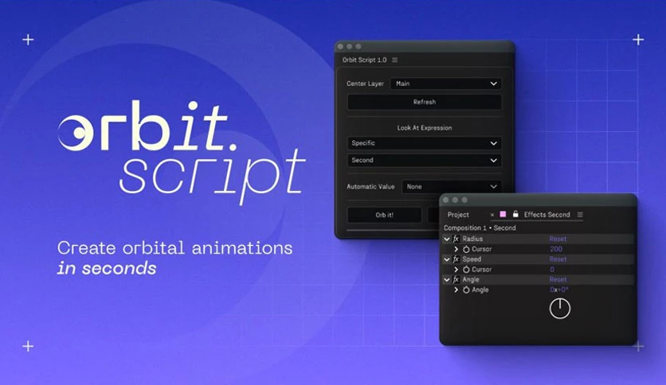Image resolution: width=666 pixels, height=385 pixels.
Task: Open the Automatic Value dropdown showing None
Action: coord(452,187)
